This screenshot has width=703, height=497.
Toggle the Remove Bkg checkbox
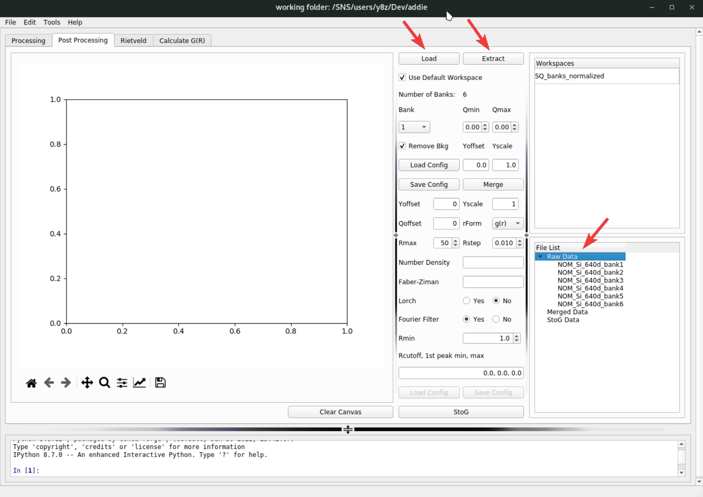pos(402,146)
